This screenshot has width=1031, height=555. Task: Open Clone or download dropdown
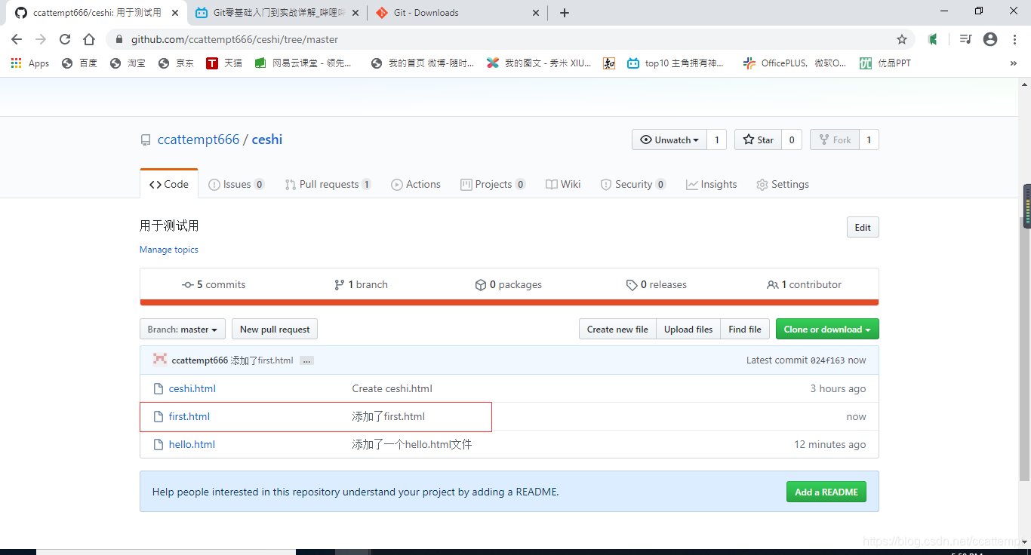coord(827,330)
